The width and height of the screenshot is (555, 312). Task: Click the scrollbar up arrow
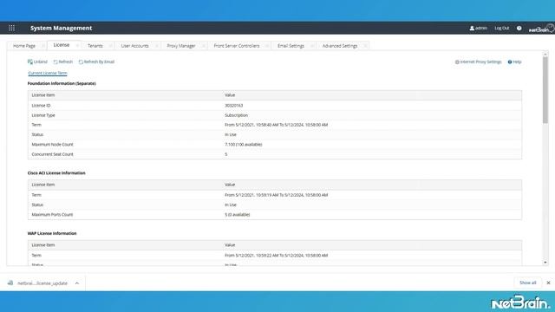click(545, 54)
